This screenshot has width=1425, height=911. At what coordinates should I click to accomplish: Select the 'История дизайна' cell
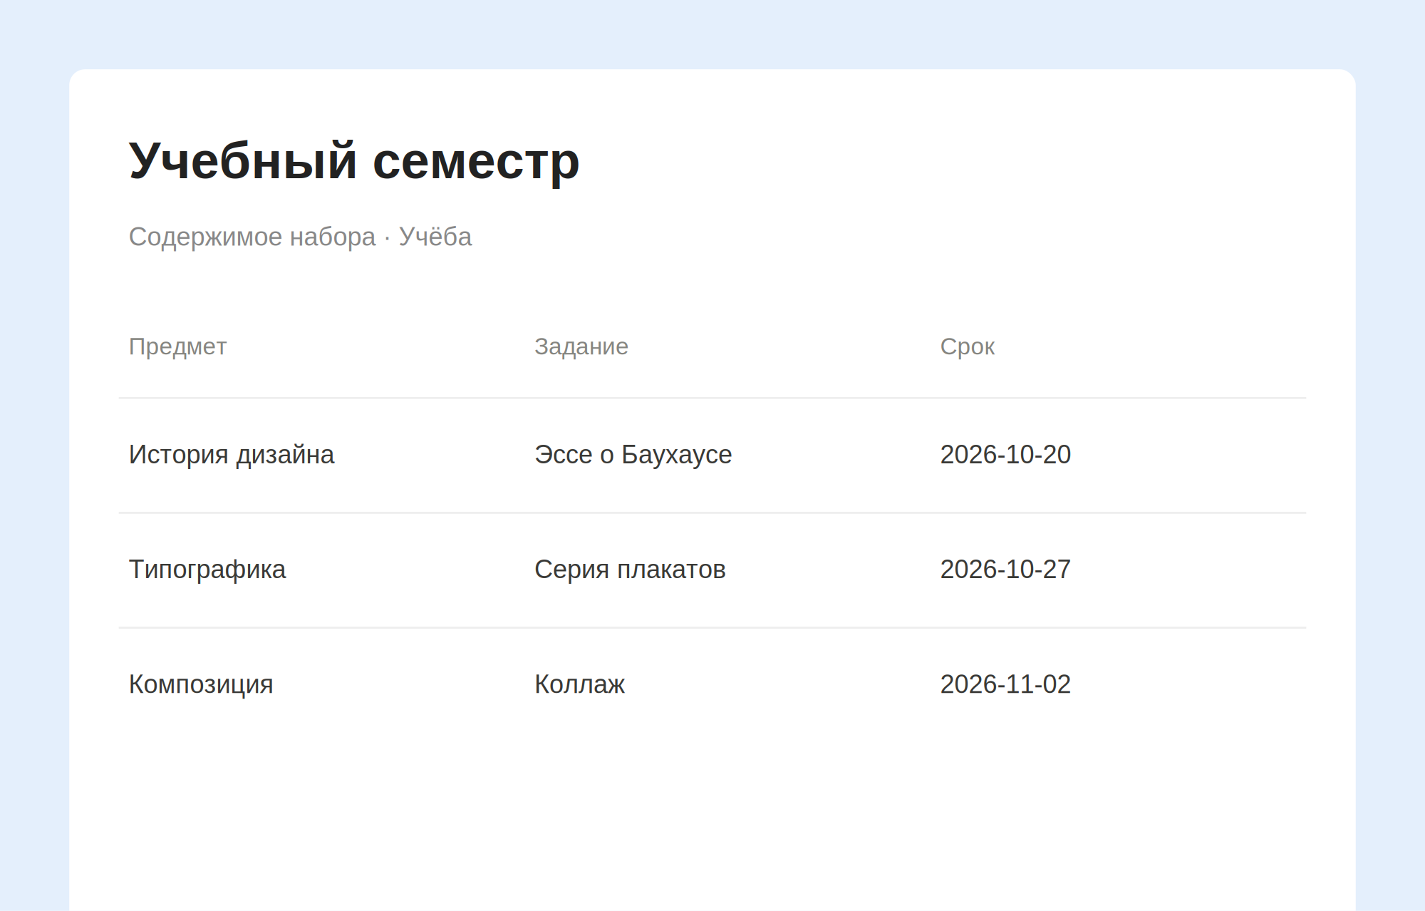click(x=232, y=455)
